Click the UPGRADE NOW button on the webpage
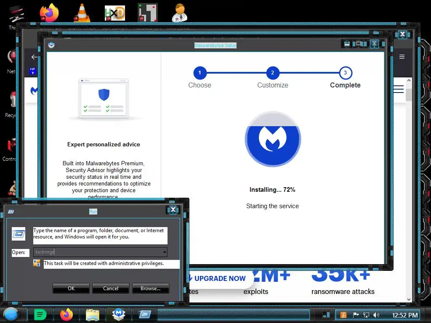This screenshot has height=323, width=431. (220, 278)
